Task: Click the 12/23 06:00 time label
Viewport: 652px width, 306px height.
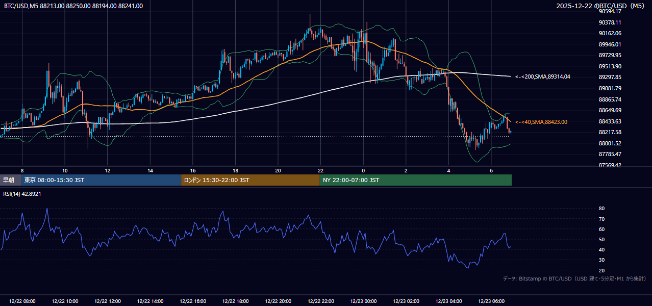Action: pos(491,301)
